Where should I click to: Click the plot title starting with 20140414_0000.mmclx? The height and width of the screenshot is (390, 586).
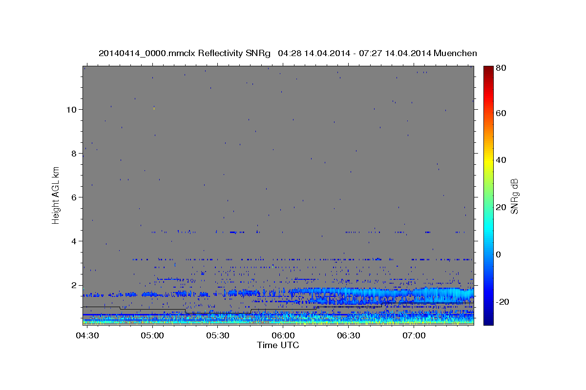click(288, 53)
